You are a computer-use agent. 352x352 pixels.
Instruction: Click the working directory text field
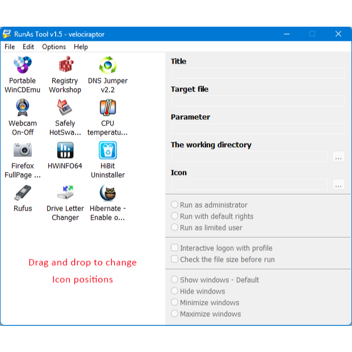click(x=250, y=157)
